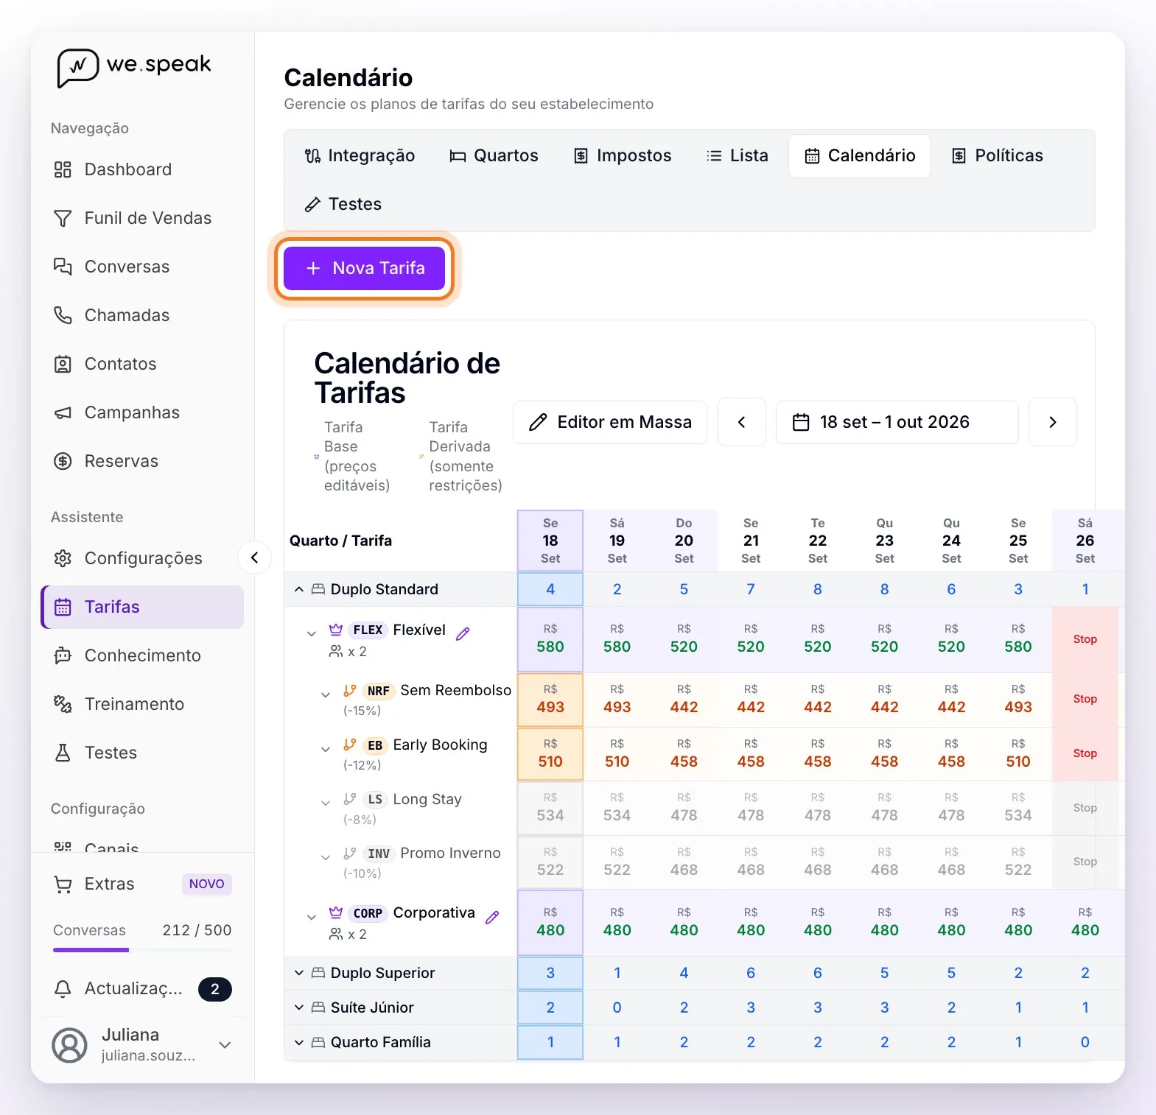The image size is (1156, 1115).
Task: Open Configurações gear icon
Action: coord(63,558)
